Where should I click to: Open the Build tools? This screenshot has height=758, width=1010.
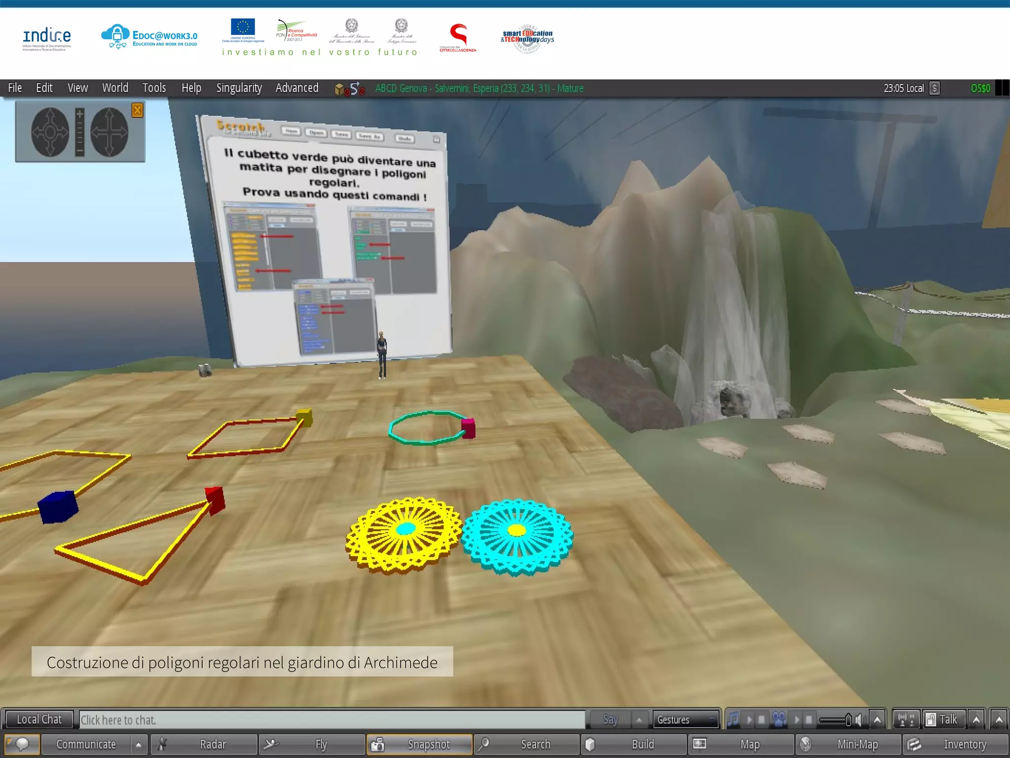[634, 744]
